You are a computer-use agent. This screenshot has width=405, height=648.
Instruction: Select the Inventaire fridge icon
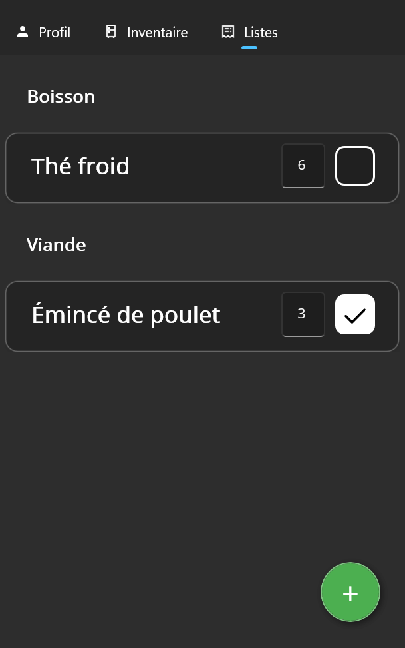tap(110, 31)
